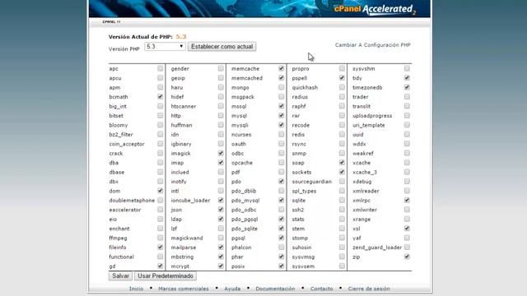Uncheck the pdo_mysql checkbox
This screenshot has width=527, height=296.
tap(282, 200)
